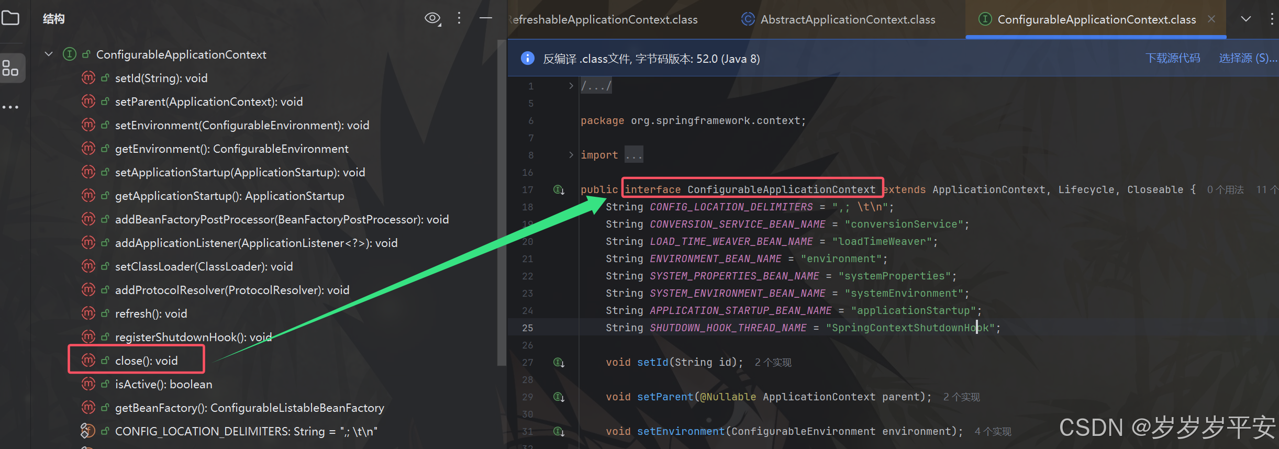Expand folded import statements at line 8
Viewport: 1279px width, 449px height.
[571, 155]
